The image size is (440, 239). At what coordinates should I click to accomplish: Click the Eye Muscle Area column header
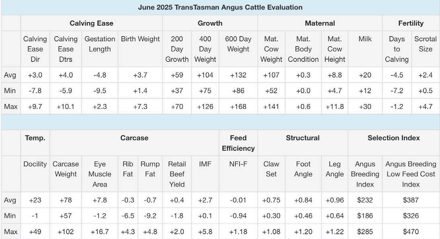100,174
